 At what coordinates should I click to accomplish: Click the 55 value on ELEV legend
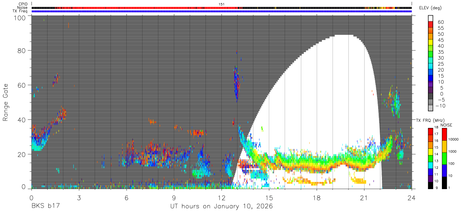coord(441,28)
